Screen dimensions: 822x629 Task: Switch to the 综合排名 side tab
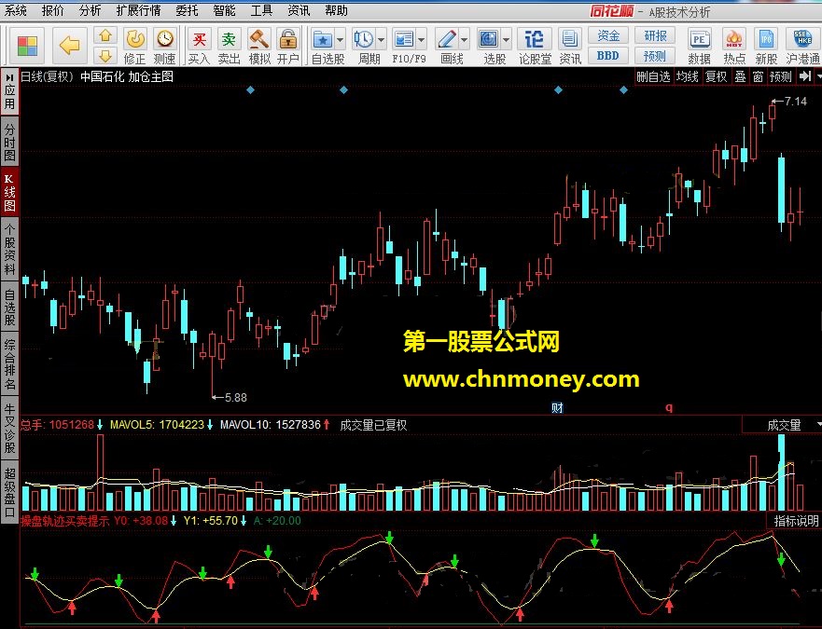(x=9, y=364)
